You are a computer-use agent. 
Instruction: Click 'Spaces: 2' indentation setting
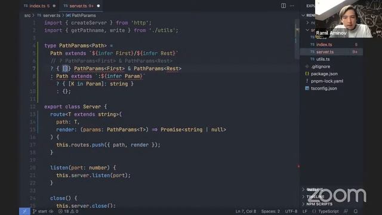pos(270,211)
